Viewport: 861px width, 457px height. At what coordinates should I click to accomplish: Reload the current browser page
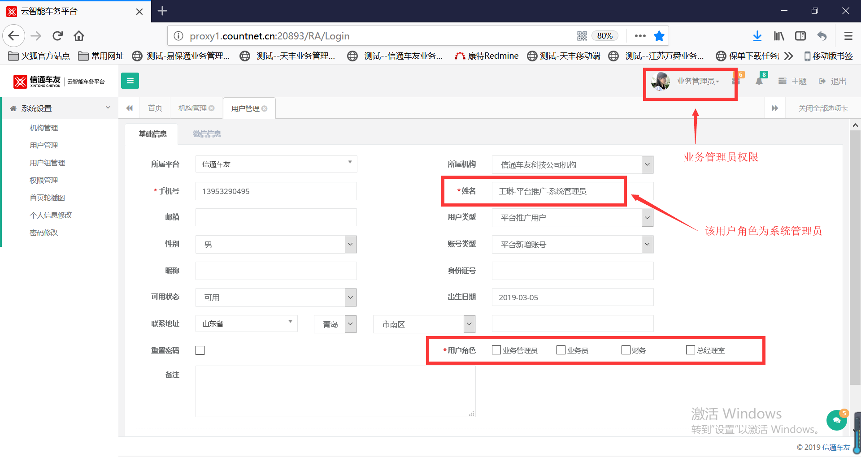[x=58, y=36]
